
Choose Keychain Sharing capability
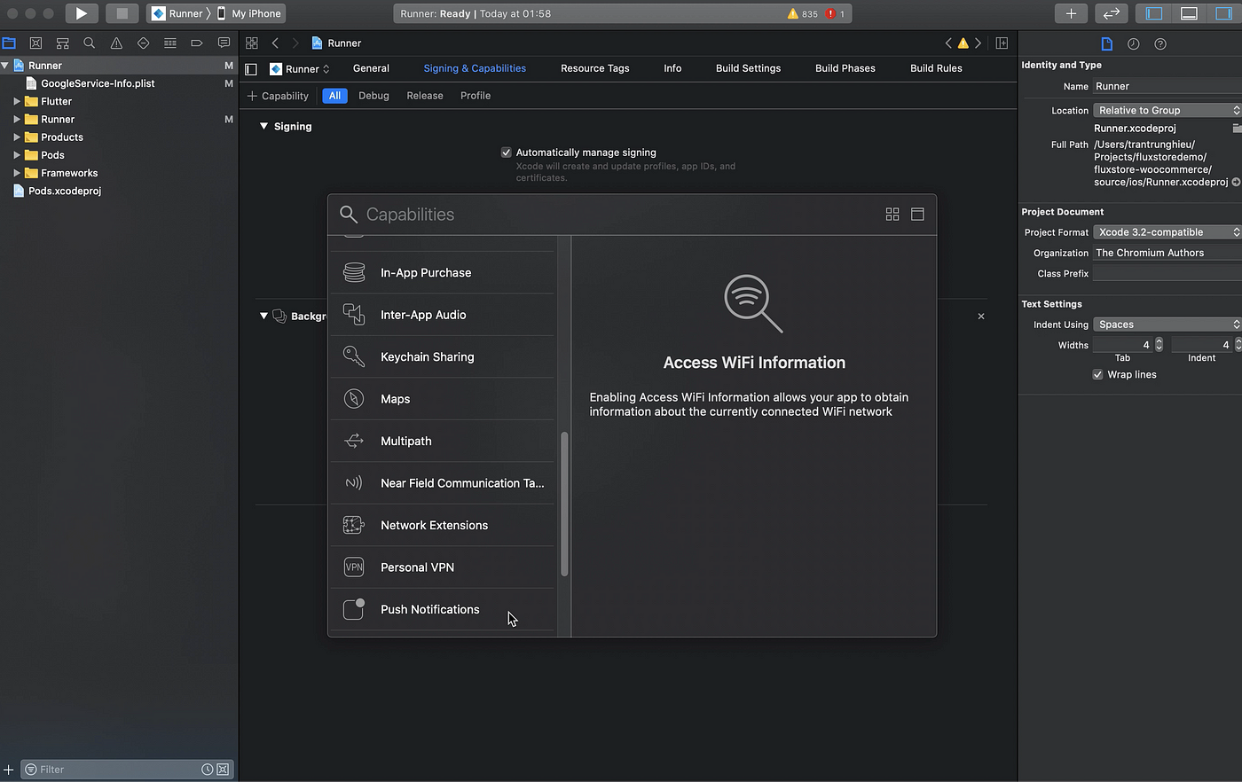pos(443,357)
